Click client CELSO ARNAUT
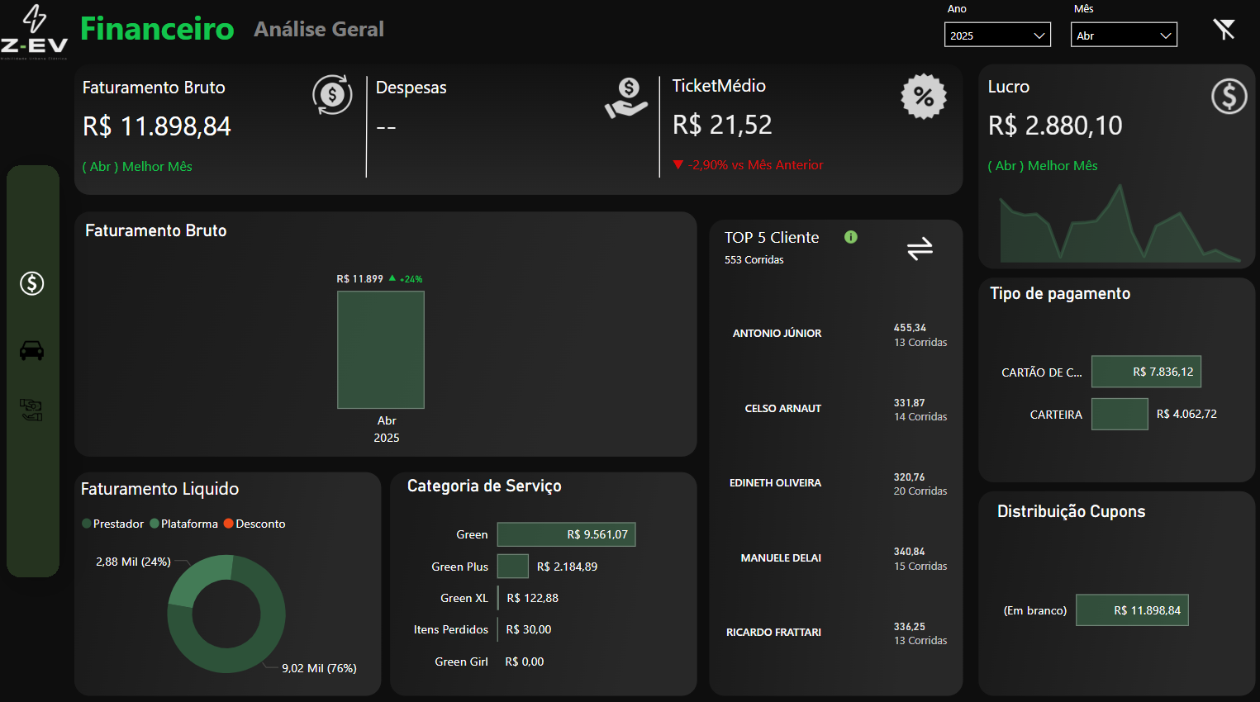 tap(783, 409)
